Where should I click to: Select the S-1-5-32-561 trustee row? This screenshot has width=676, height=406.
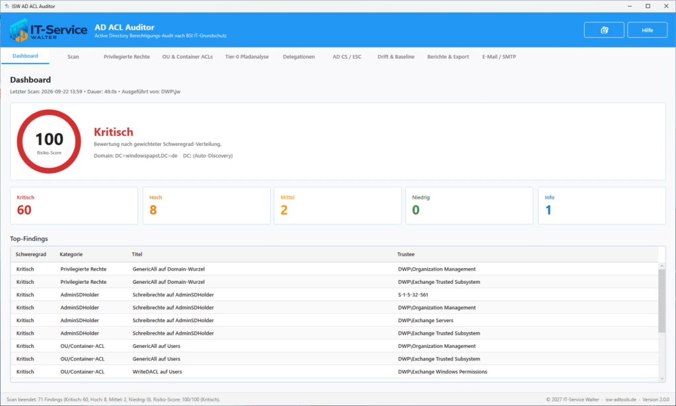(335, 295)
